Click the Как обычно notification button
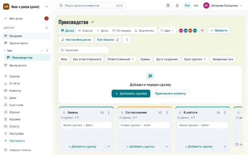This screenshot has width=248, height=155. click(108, 40)
